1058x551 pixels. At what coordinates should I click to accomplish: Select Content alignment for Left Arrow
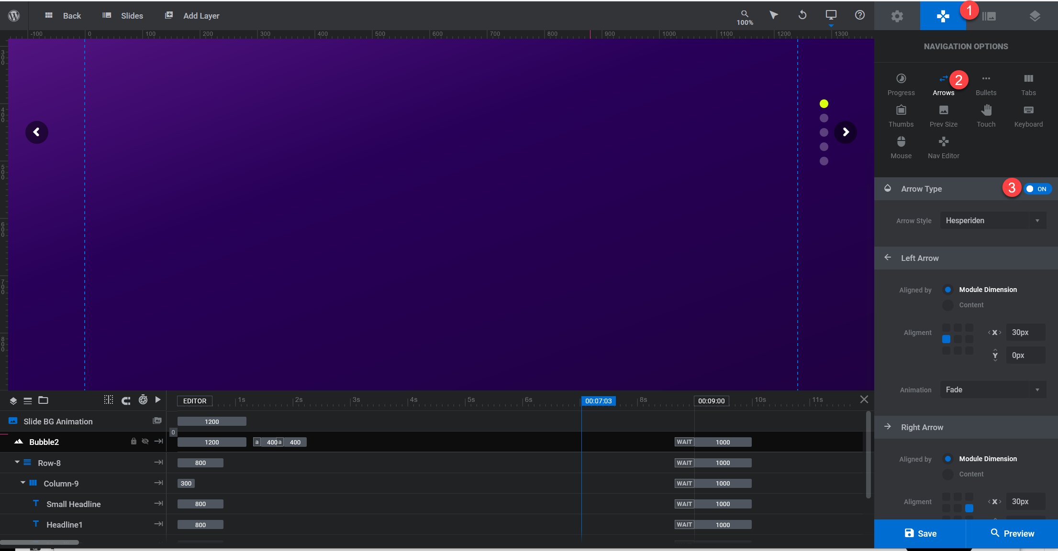(x=948, y=305)
